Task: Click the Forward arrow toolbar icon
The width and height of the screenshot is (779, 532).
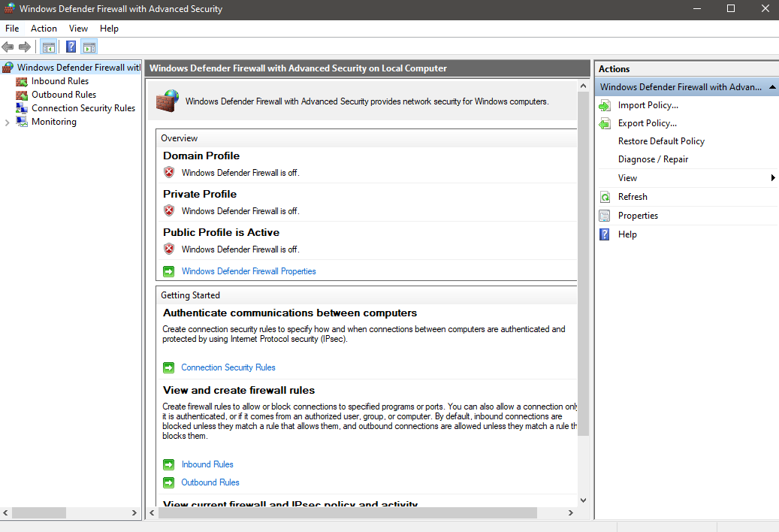Action: tap(24, 47)
